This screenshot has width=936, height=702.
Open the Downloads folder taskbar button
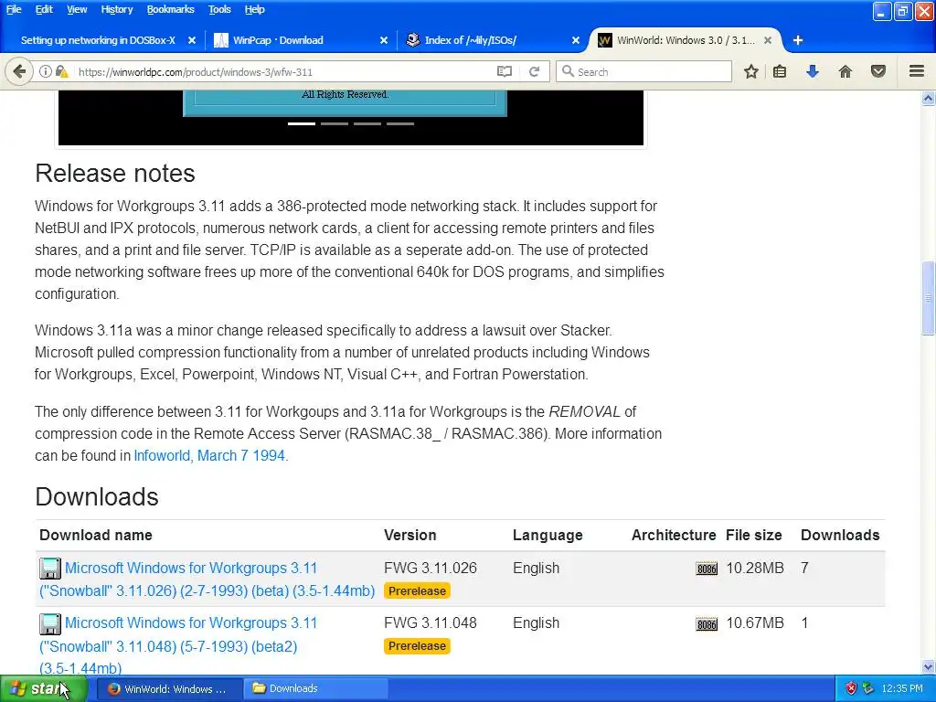click(315, 688)
